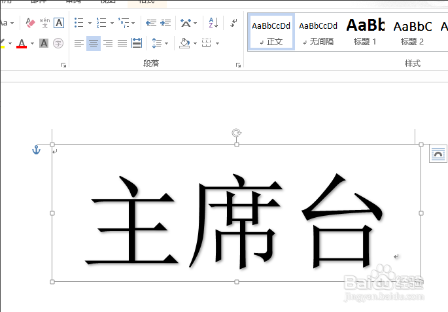Open the borders dropdown arrow
Screen dimensions: 448x312
(217, 43)
